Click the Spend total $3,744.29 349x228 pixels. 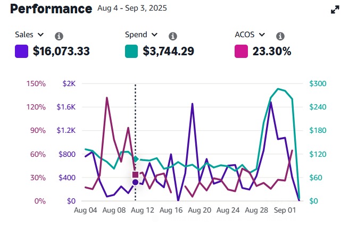(x=168, y=52)
